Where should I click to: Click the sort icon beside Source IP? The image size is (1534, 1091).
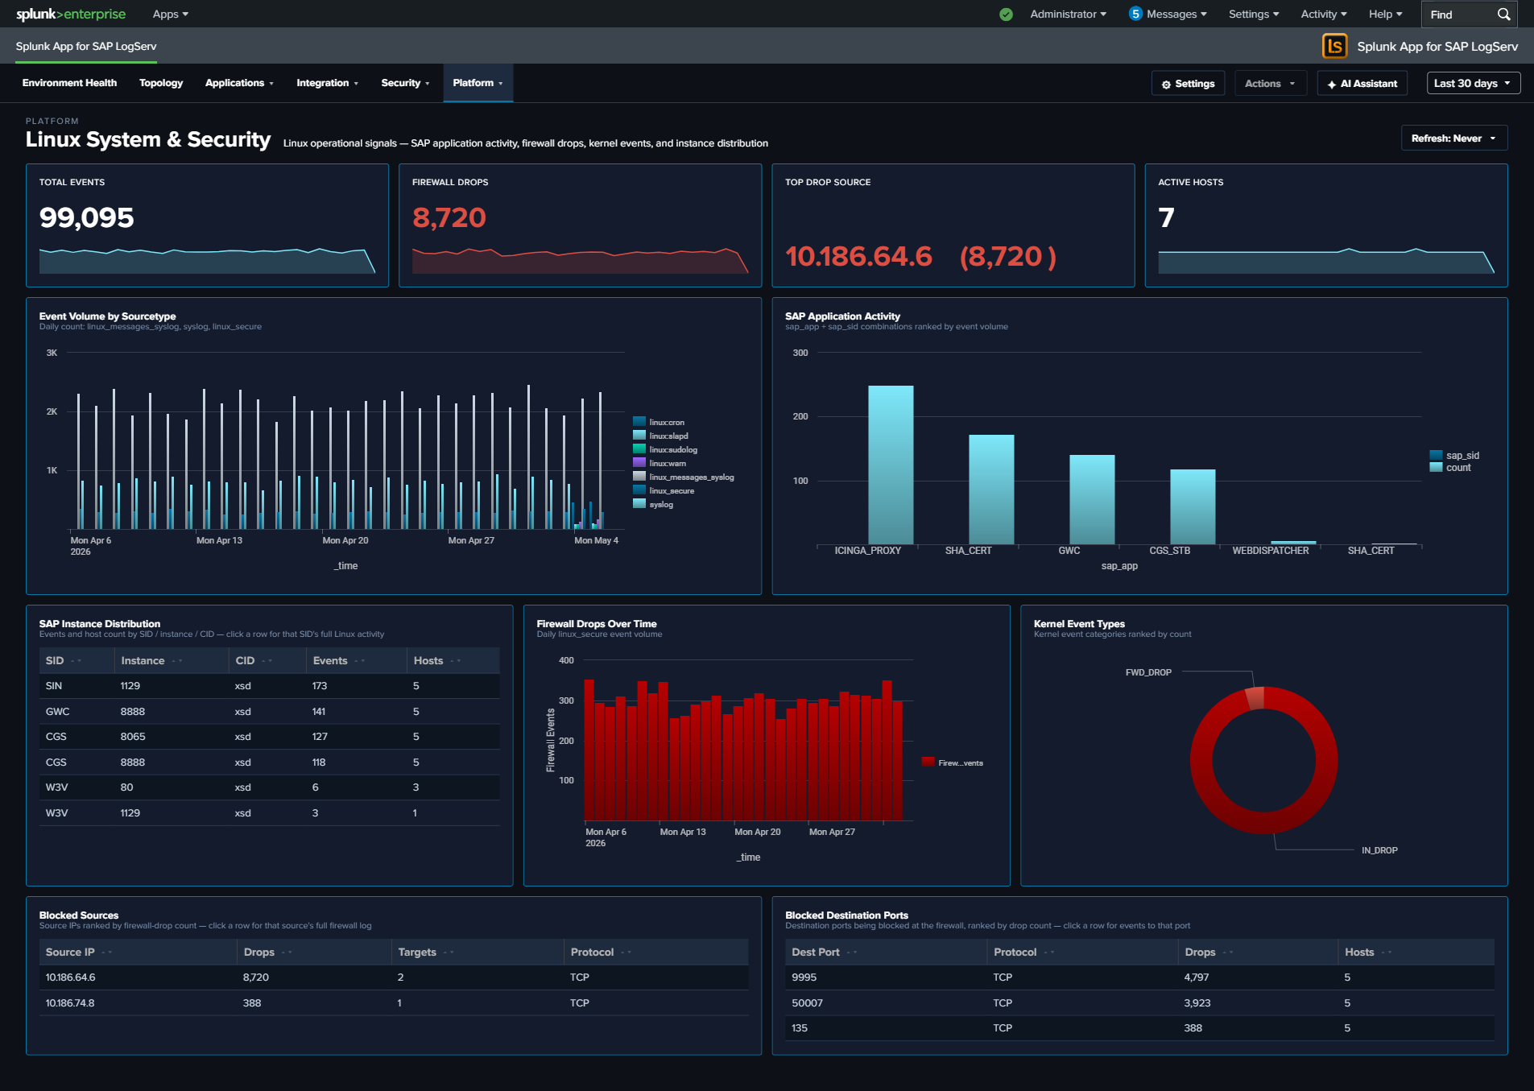pyautogui.click(x=107, y=953)
